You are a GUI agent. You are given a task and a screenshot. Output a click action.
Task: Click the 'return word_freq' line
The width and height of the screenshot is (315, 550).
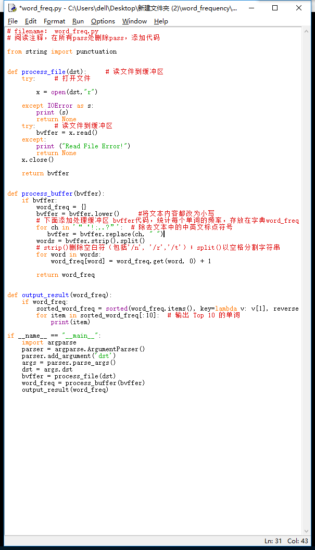click(x=66, y=275)
